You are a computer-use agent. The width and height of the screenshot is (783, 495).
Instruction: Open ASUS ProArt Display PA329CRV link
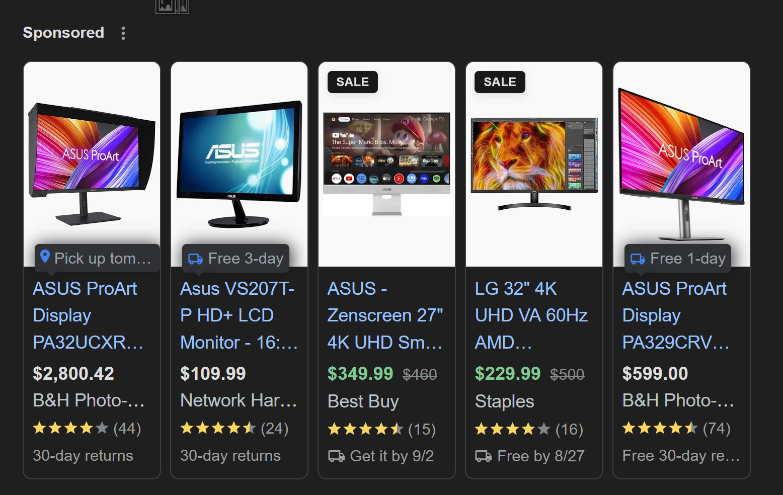pyautogui.click(x=676, y=315)
